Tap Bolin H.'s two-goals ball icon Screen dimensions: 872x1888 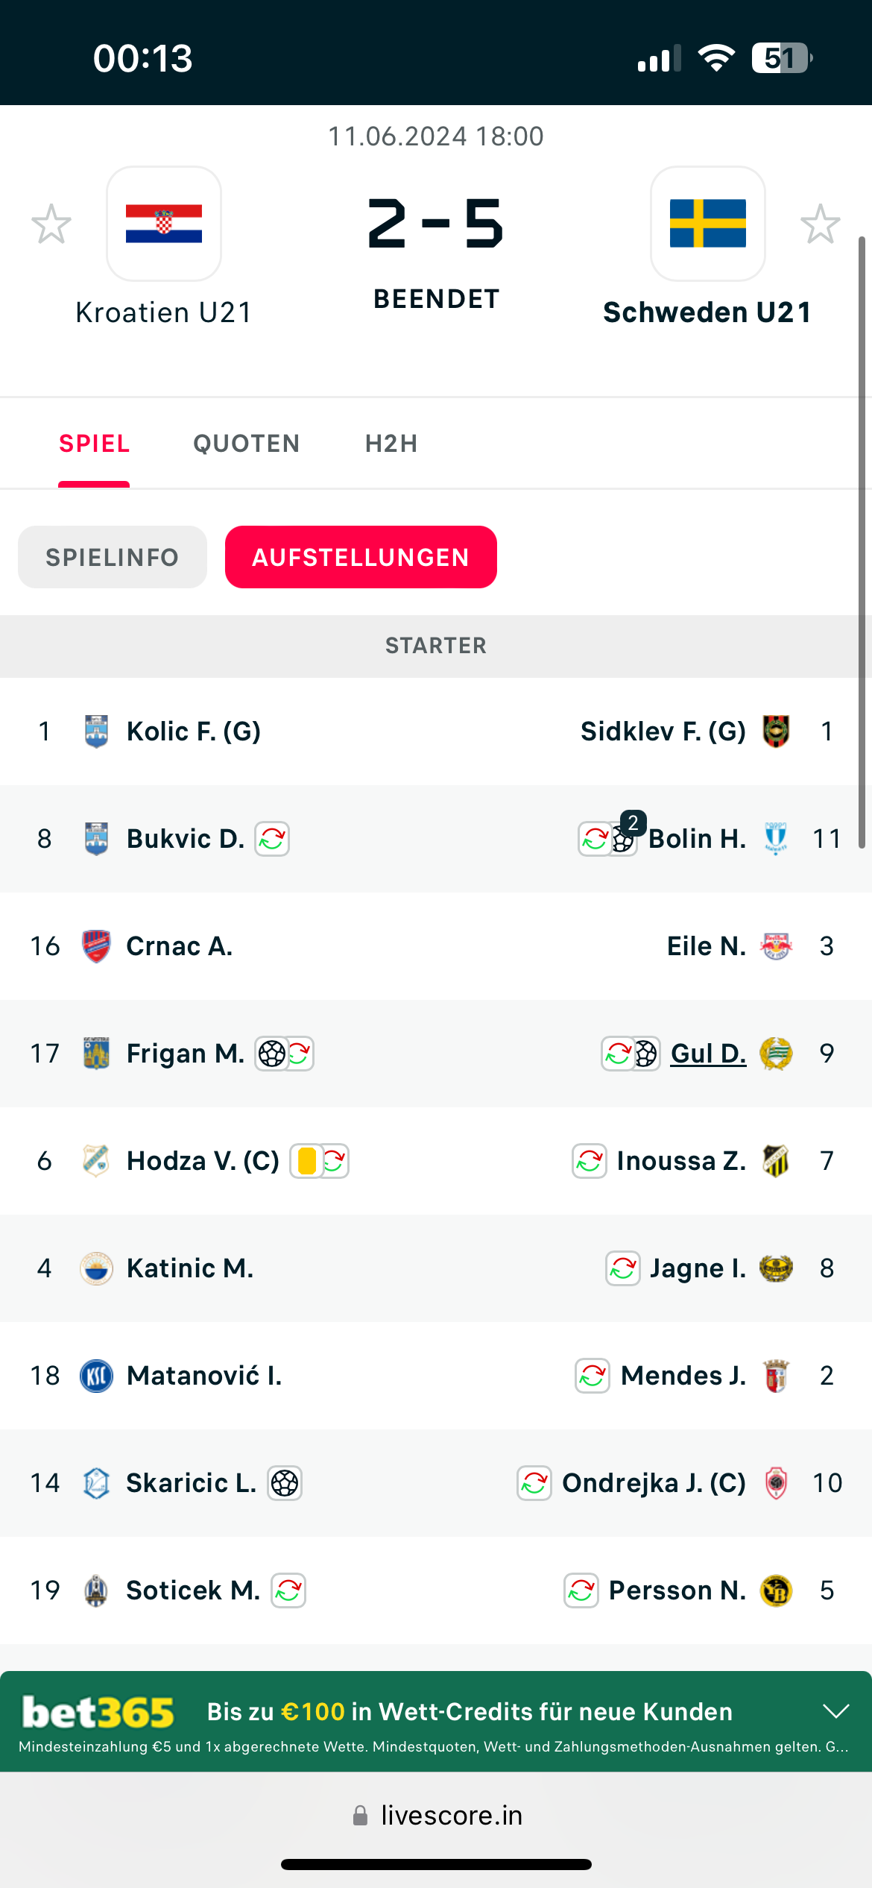point(625,839)
